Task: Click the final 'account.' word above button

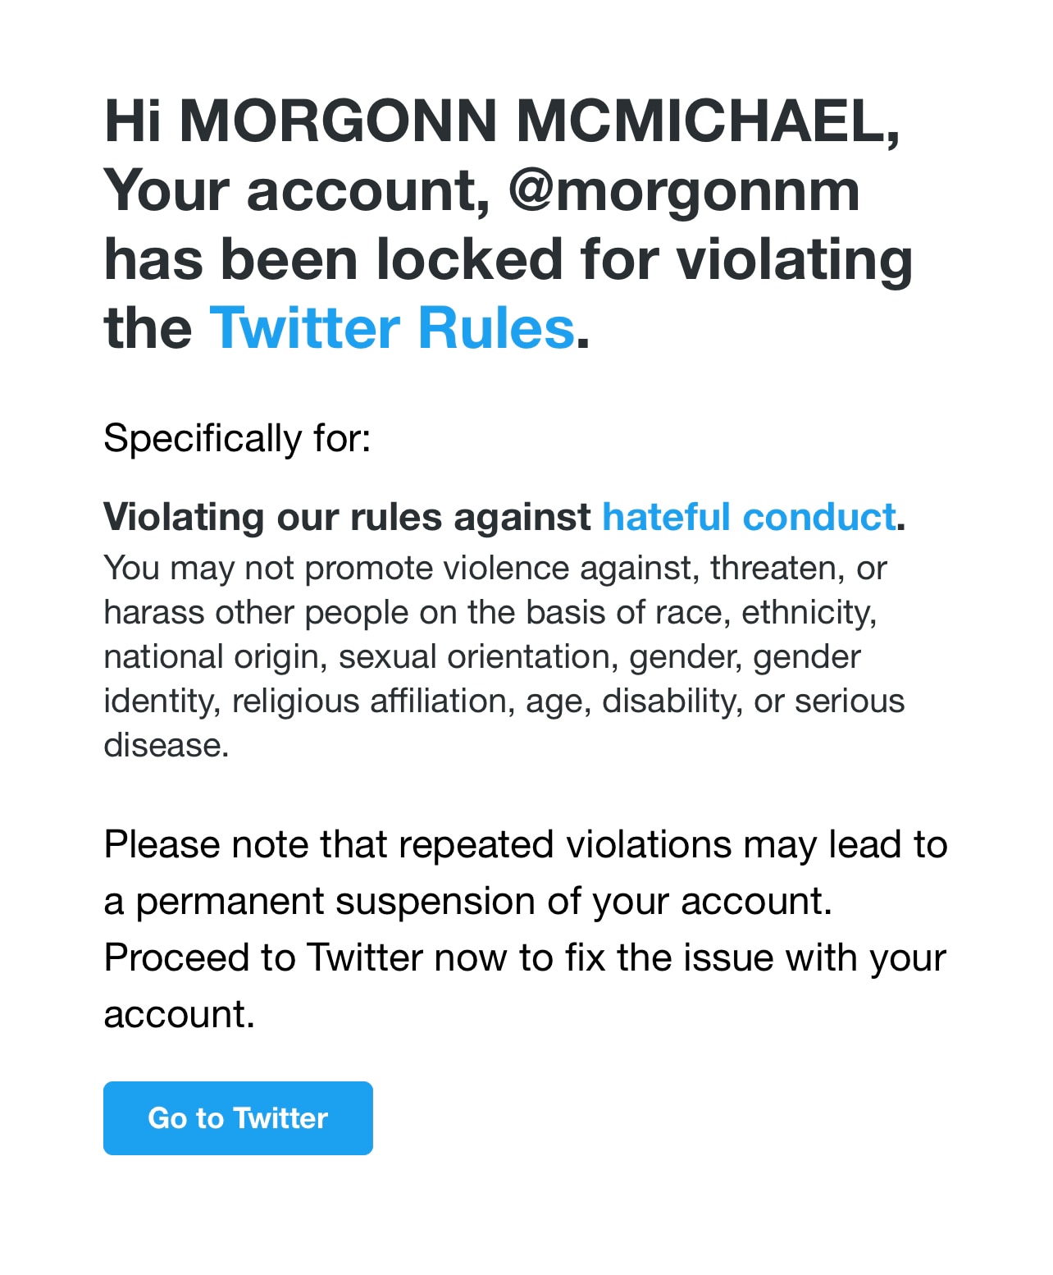Action: click(x=180, y=1014)
